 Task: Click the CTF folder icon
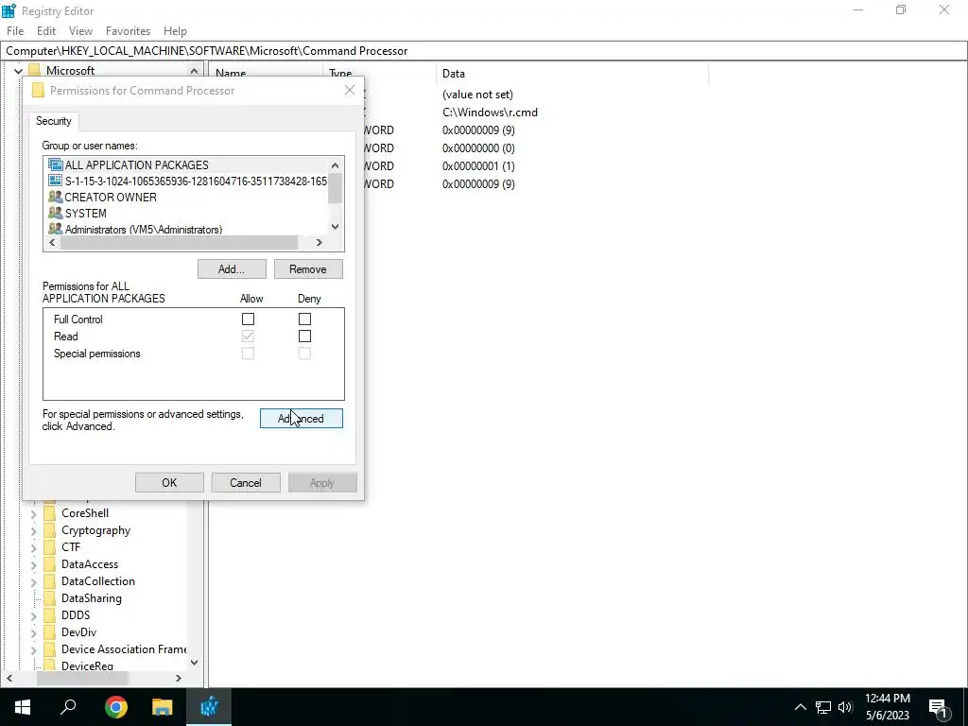click(x=49, y=547)
